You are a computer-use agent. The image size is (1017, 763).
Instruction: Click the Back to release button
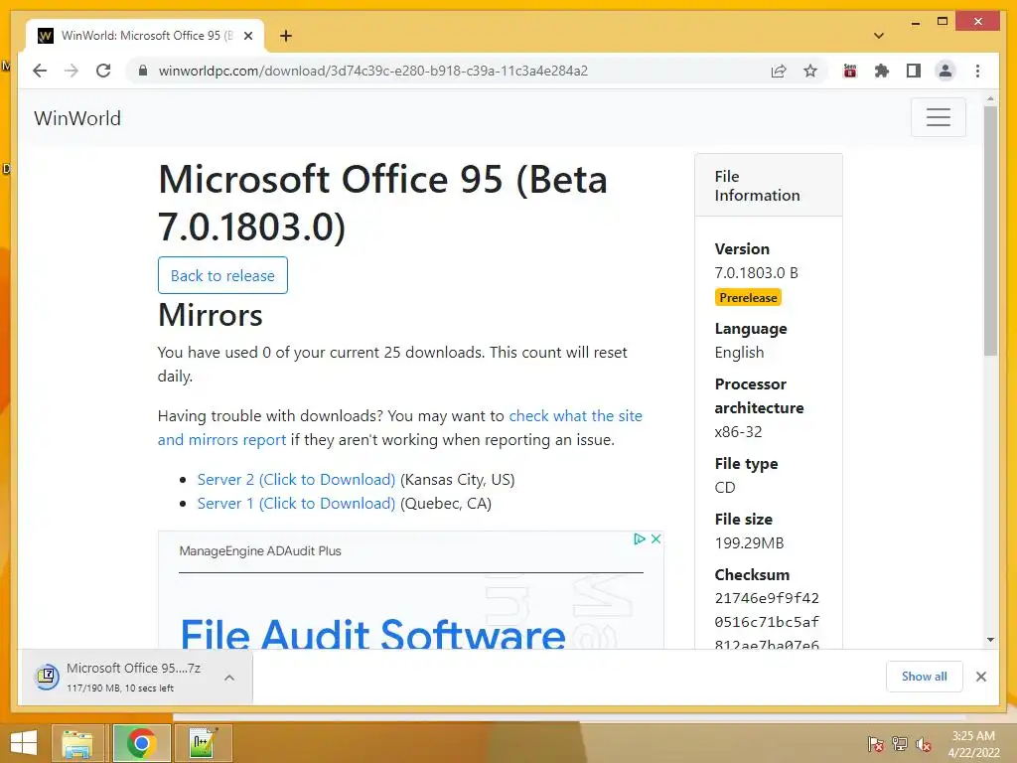[x=222, y=275]
